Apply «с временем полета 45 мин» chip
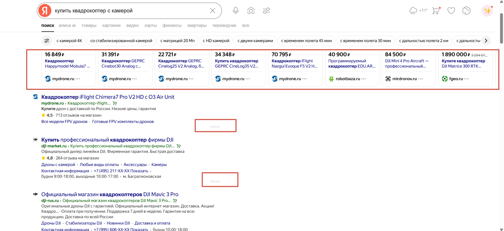The image size is (504, 231). pyautogui.click(x=307, y=41)
